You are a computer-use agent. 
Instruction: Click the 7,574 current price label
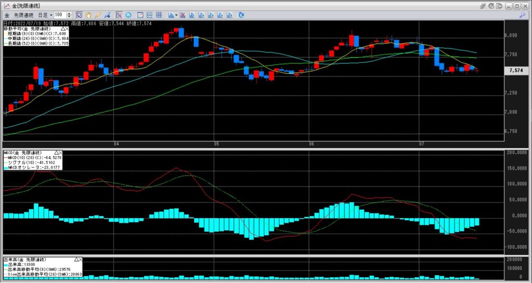coord(515,70)
